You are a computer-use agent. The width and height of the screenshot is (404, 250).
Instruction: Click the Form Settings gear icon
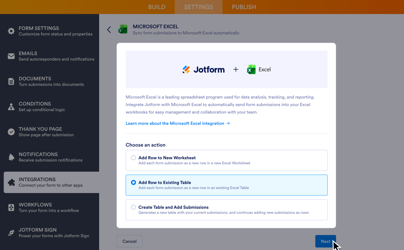[11, 31]
